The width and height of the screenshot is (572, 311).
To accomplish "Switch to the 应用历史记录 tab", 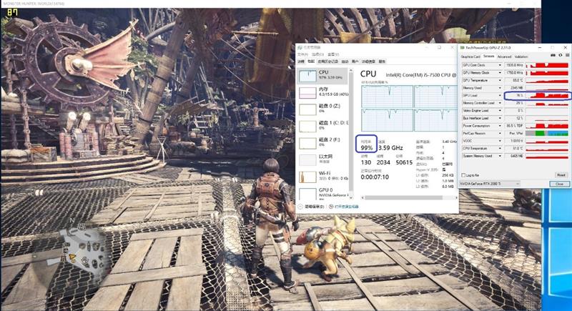I will tap(327, 61).
